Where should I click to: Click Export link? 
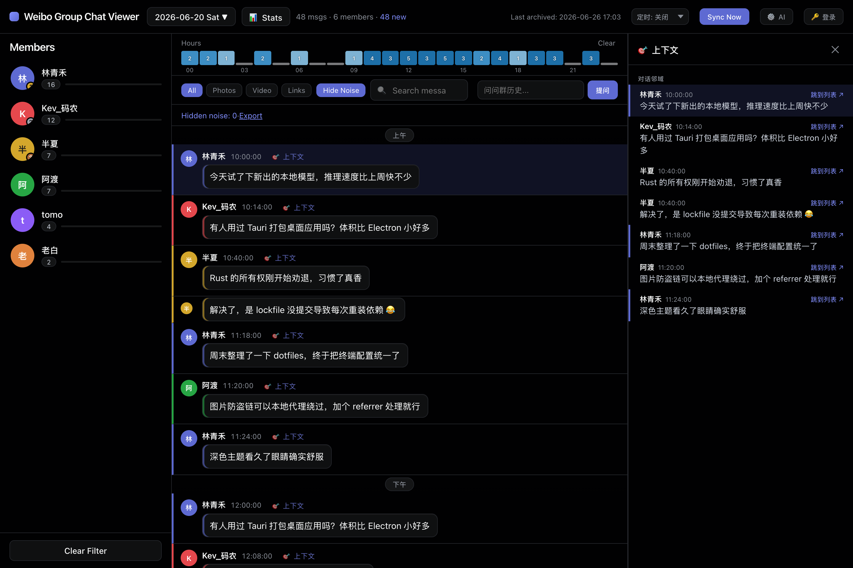click(251, 116)
